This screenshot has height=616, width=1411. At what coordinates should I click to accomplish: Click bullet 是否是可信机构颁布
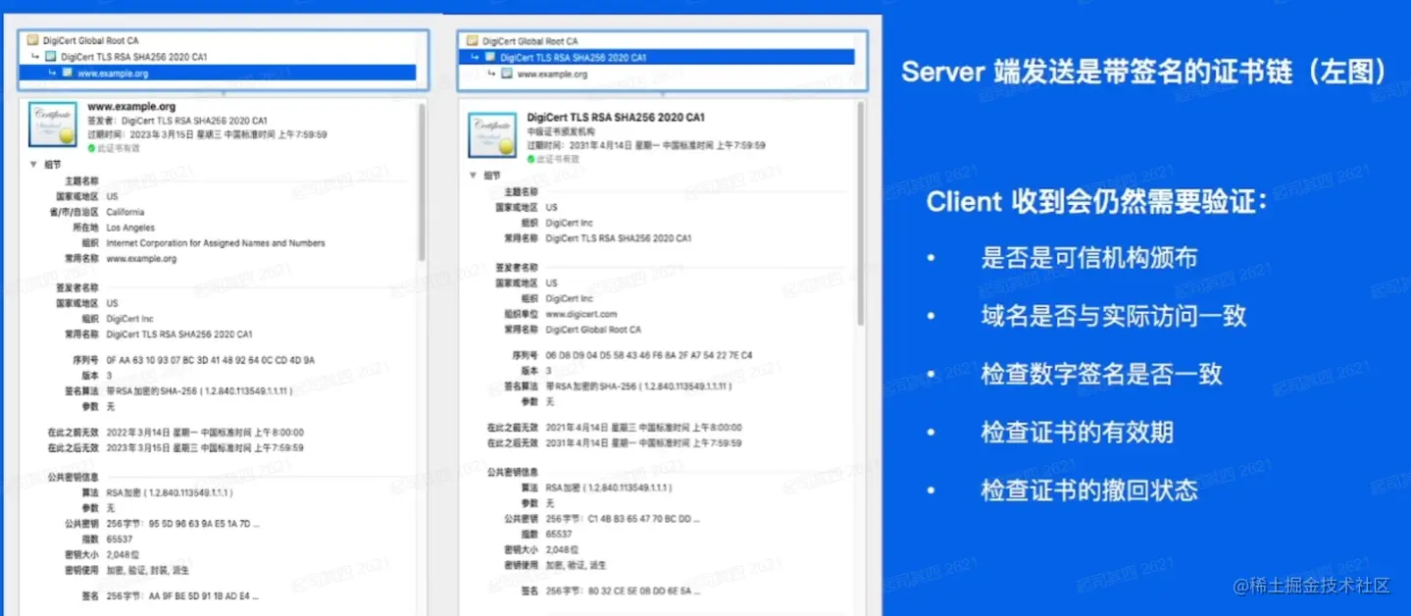(1089, 258)
